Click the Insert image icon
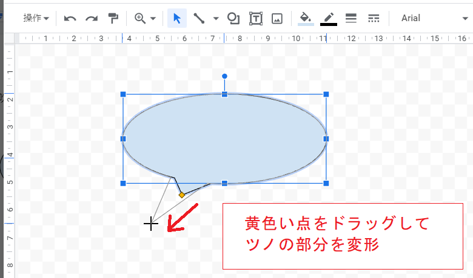 (x=277, y=18)
